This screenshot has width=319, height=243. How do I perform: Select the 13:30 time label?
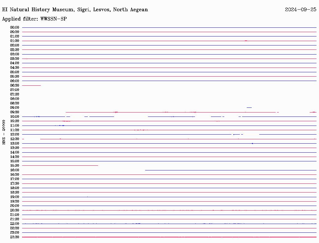click(x=15, y=148)
